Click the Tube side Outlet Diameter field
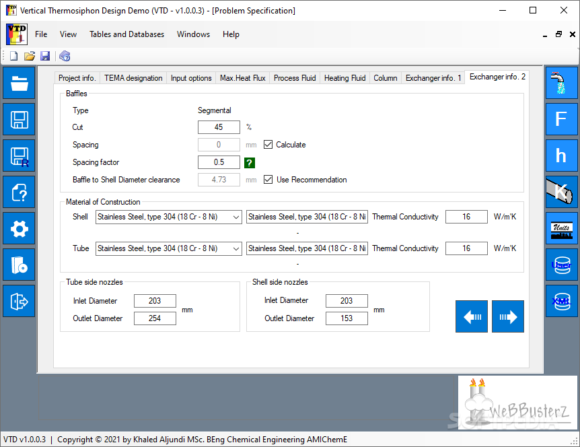This screenshot has width=580, height=447. [x=155, y=318]
